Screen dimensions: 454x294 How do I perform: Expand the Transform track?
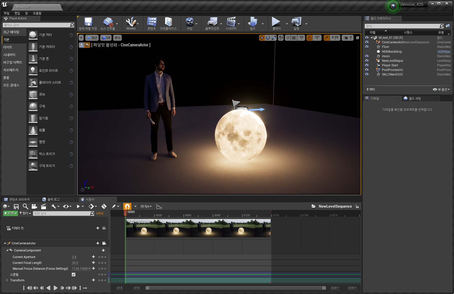click(7, 280)
